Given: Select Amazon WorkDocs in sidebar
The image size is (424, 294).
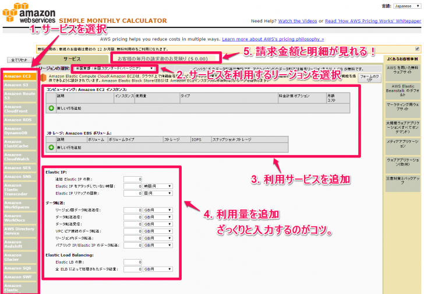Looking at the screenshot, I should pos(20,218).
